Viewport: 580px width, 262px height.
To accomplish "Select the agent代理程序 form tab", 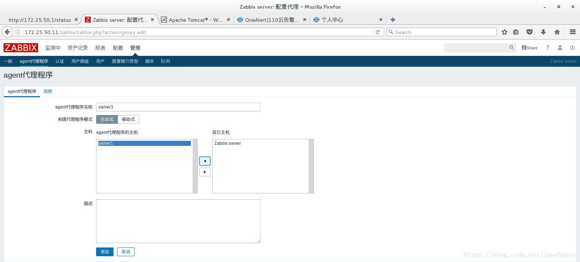I will [x=22, y=91].
